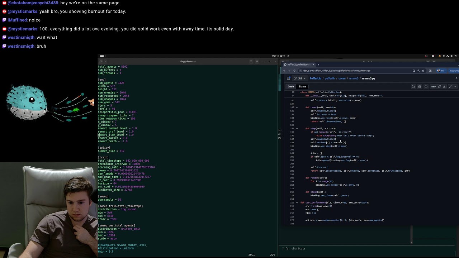Jump to top of file arrow
459x258 pixels.
tap(456, 78)
